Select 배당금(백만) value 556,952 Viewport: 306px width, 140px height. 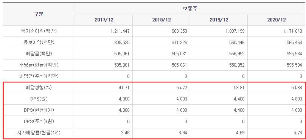click(x=236, y=54)
